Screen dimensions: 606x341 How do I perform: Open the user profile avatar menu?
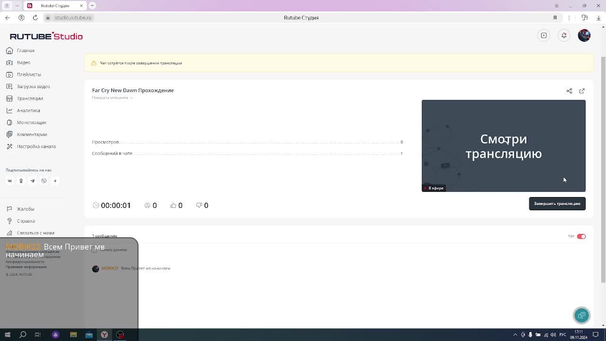584,36
